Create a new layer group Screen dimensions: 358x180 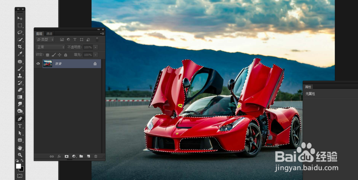pyautogui.click(x=81, y=156)
